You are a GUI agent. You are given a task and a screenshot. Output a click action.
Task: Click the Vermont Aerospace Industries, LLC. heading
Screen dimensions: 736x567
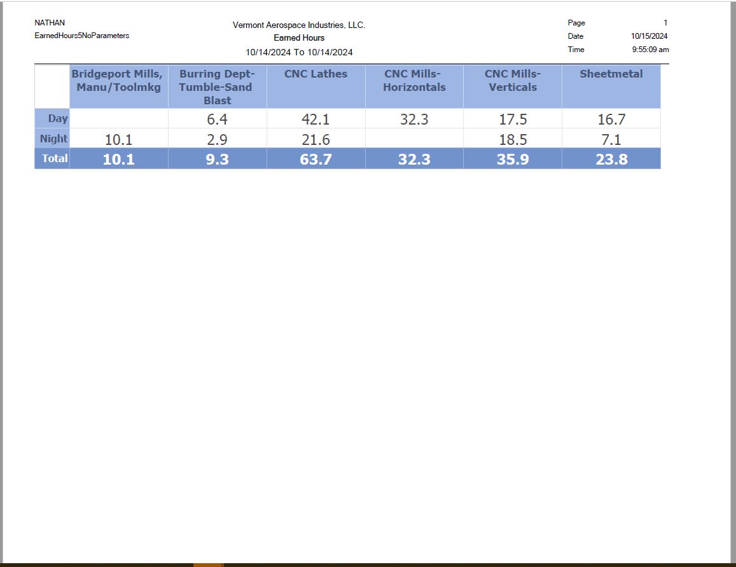299,25
